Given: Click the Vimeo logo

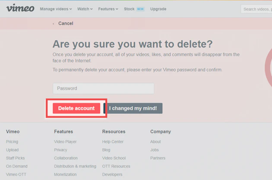Looking at the screenshot, I should point(20,8).
